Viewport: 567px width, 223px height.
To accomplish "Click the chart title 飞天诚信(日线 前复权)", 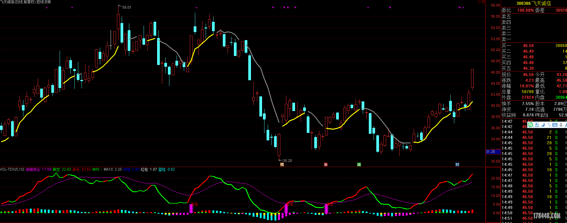I will coord(18,2).
